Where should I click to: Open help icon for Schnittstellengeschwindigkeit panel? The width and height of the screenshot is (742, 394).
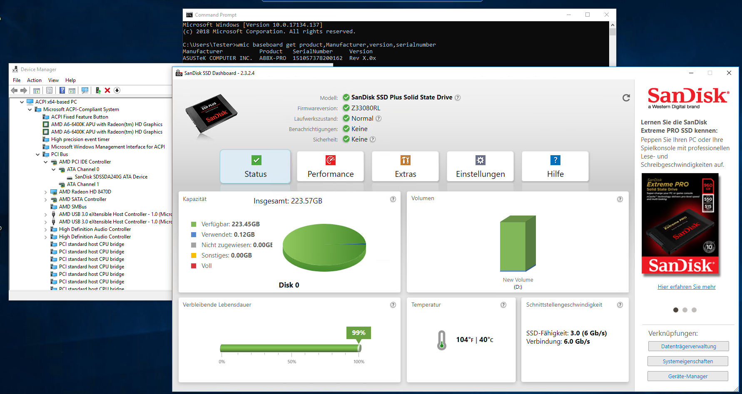[x=620, y=305]
